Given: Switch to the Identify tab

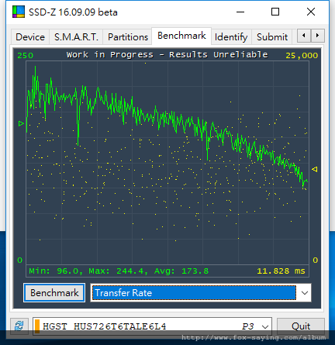Looking at the screenshot, I should tap(231, 37).
